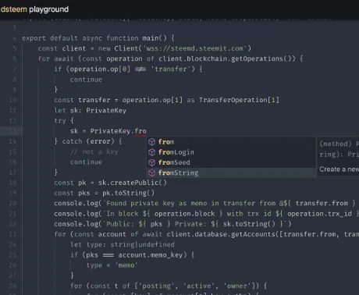
Task: Select the highlighted 'fromString' suggestion
Action: tap(232, 172)
